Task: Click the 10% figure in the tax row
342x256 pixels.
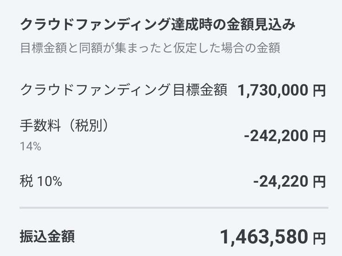Action: click(49, 181)
